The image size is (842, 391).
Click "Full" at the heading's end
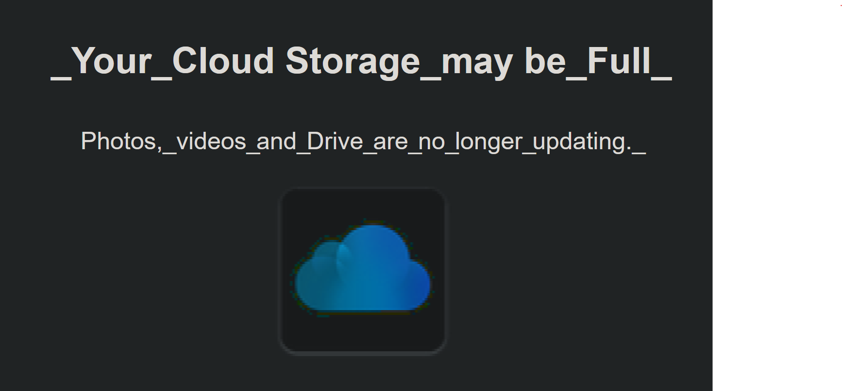[619, 62]
